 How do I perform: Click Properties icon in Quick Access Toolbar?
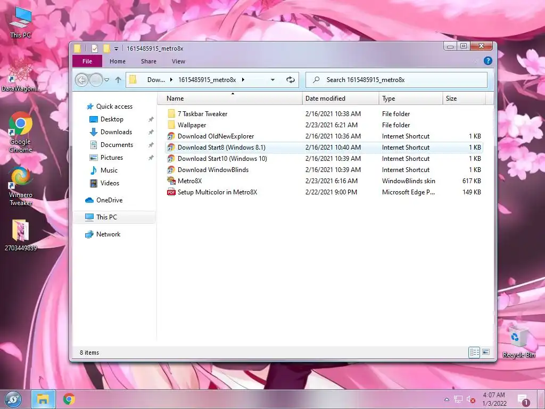point(95,48)
